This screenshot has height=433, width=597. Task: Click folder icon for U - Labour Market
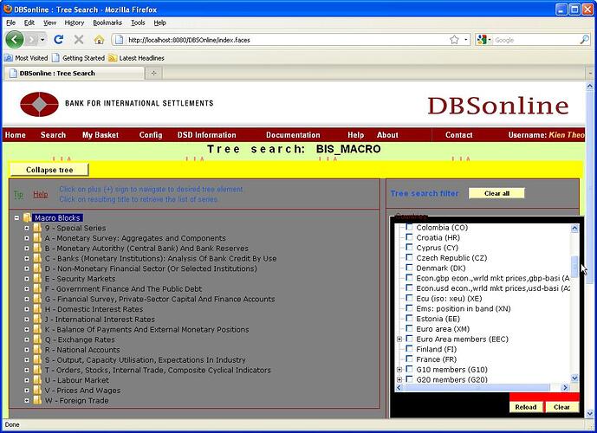point(37,380)
